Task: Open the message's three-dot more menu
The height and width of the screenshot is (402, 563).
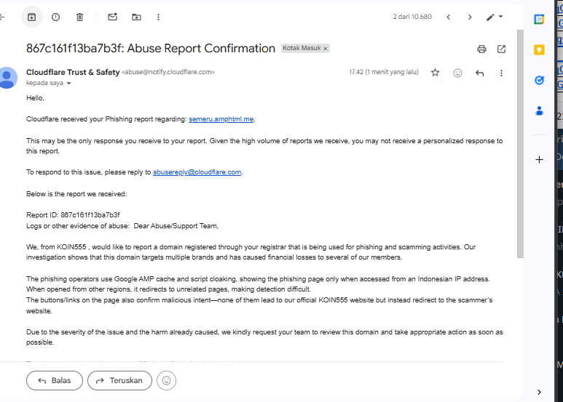Action: click(x=502, y=73)
